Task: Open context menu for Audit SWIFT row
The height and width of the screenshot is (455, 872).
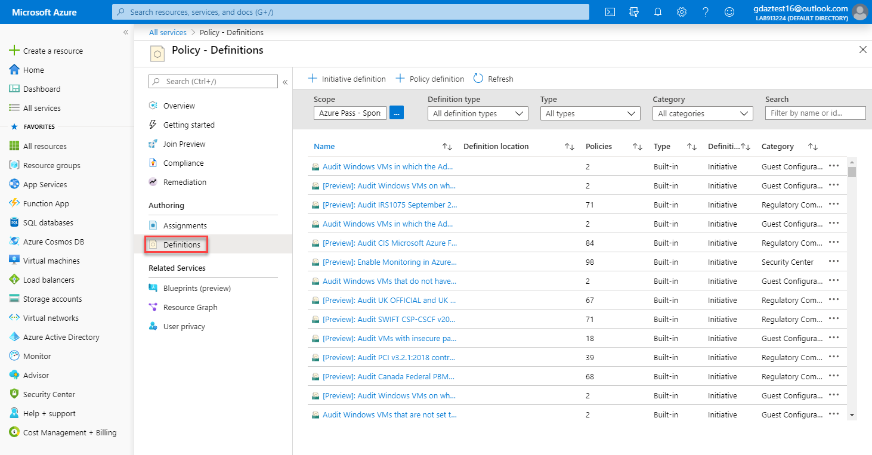Action: 834,319
